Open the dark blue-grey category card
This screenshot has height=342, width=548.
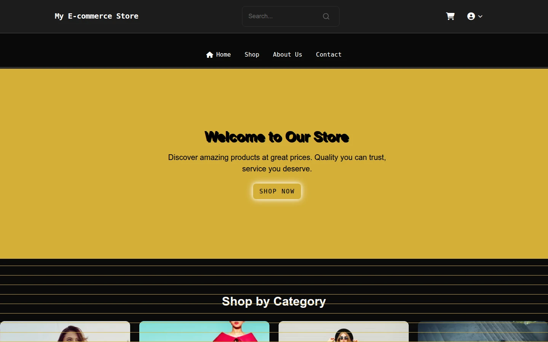coord(483,331)
